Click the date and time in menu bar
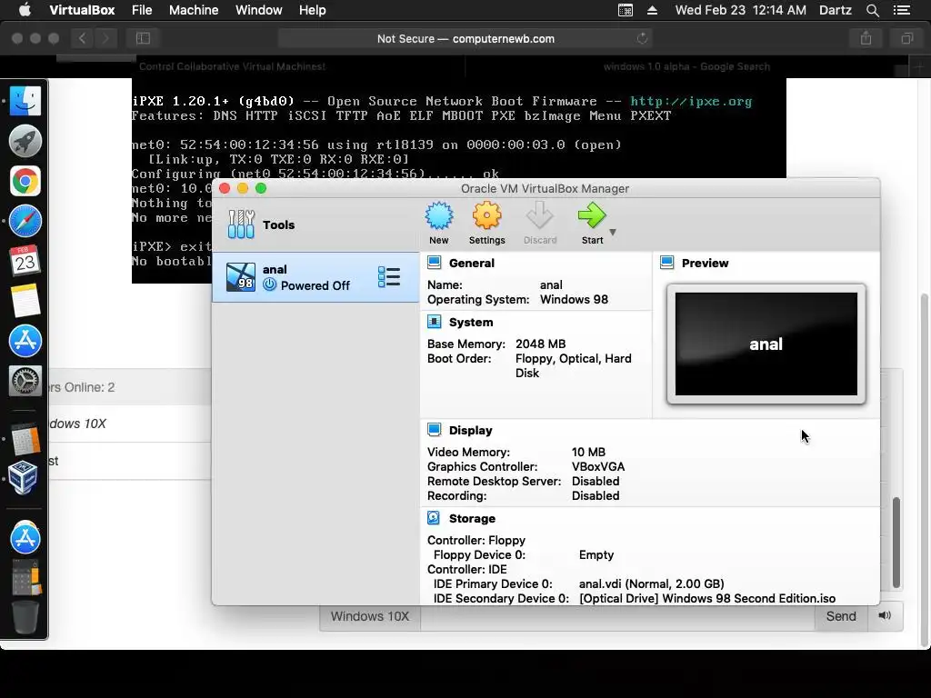This screenshot has width=931, height=698. click(x=740, y=10)
